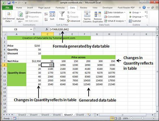Open Get External Data menu
Viewport: 159px width, 121px height.
pos(9,17)
